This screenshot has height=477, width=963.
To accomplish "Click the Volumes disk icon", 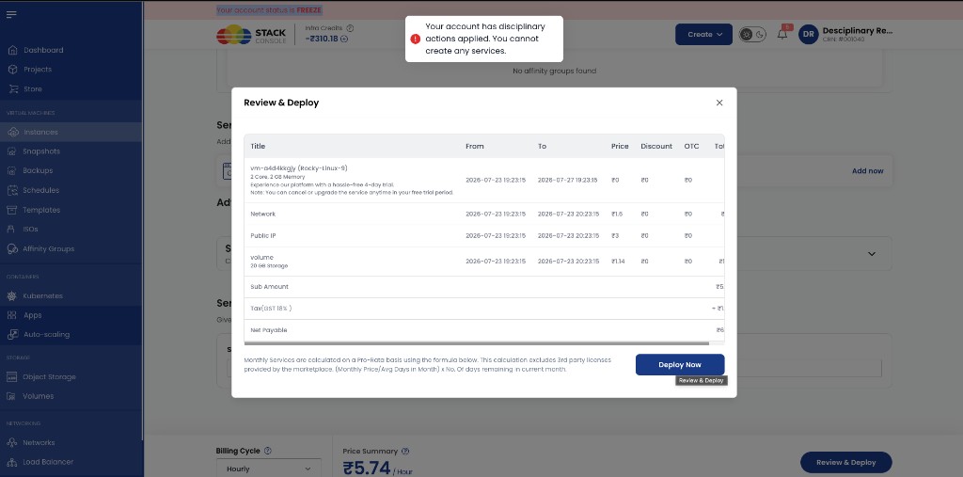I will [x=11, y=396].
